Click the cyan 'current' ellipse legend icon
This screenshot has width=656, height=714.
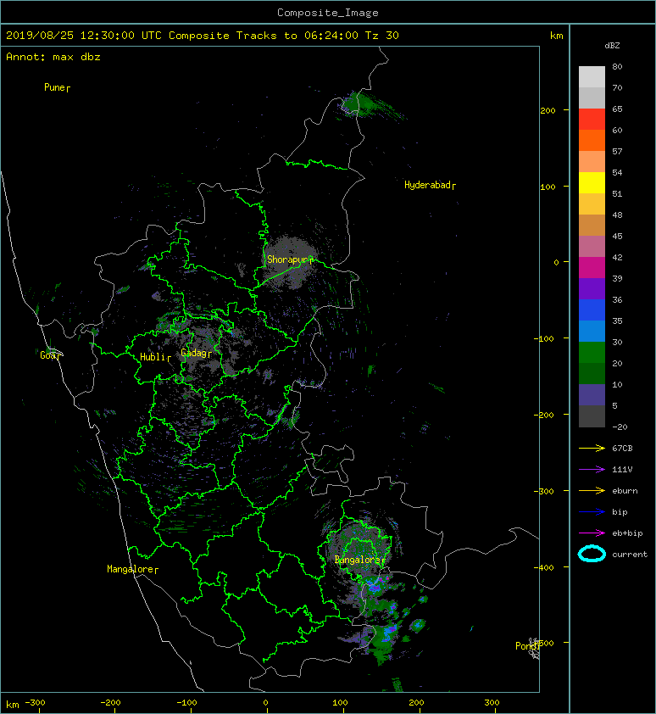click(x=592, y=554)
